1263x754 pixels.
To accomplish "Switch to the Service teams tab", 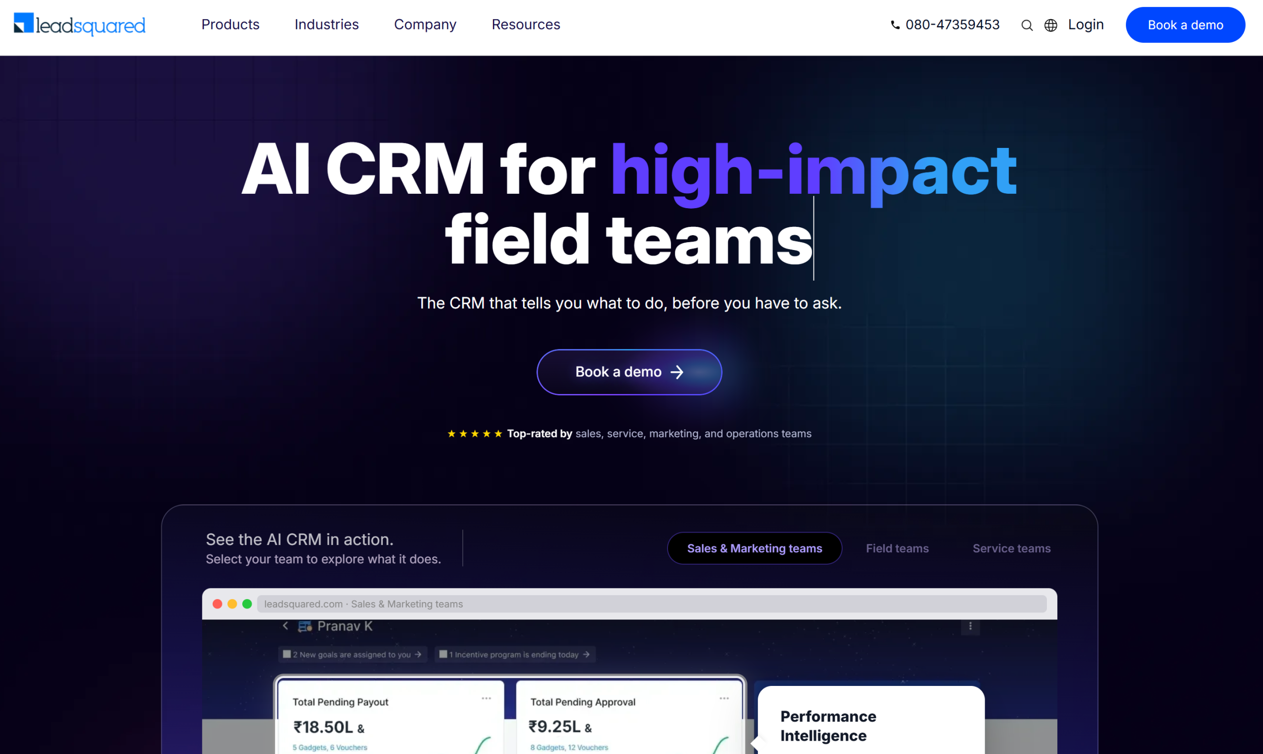I will click(x=1011, y=548).
